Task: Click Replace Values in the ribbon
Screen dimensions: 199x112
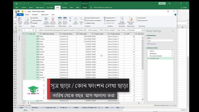Action: click(x=90, y=23)
